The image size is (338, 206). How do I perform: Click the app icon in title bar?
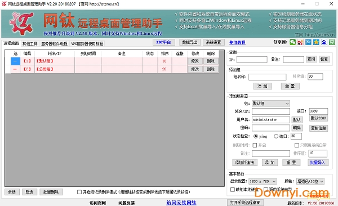pos(4,4)
